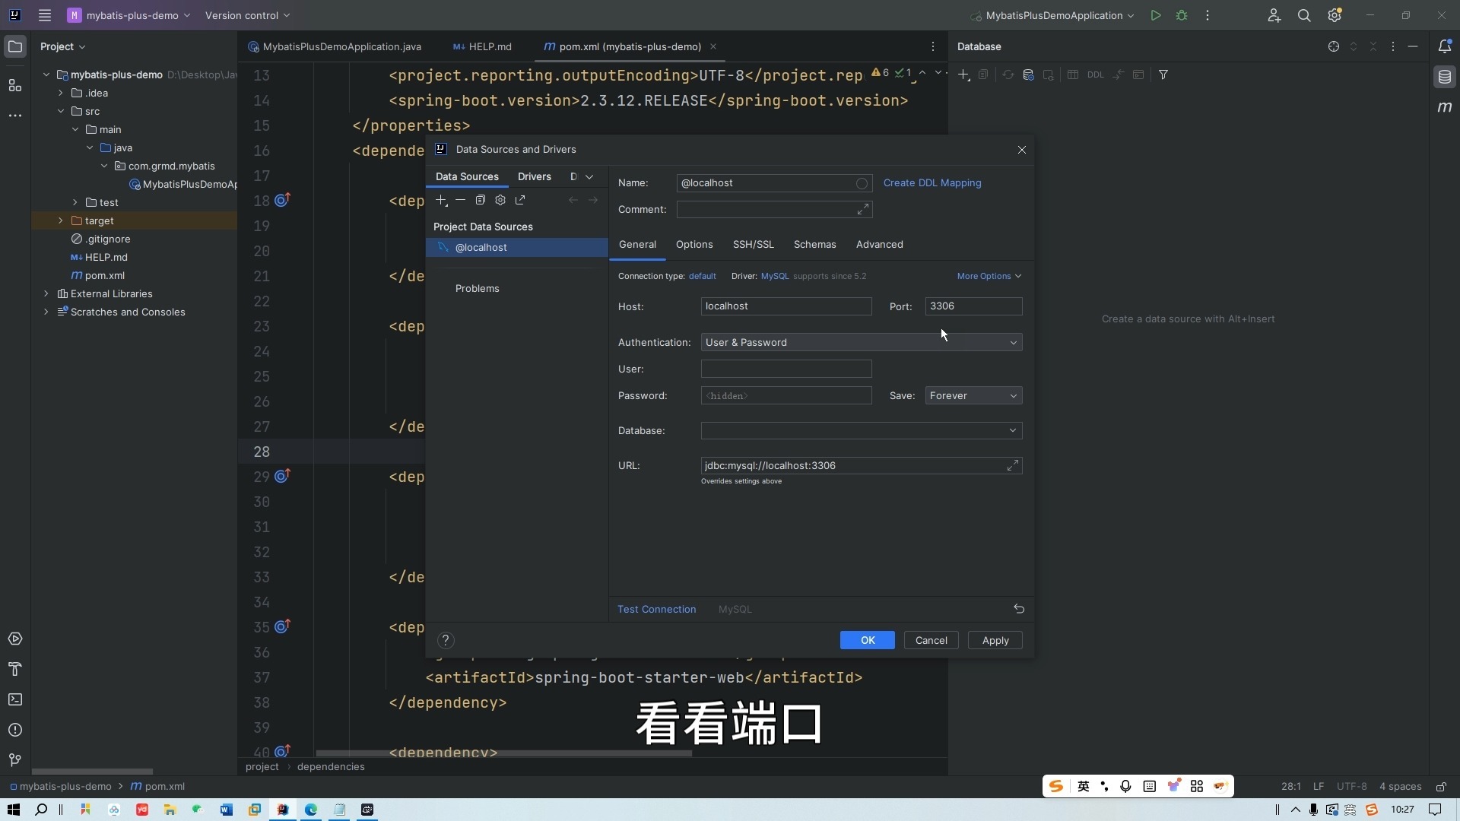The width and height of the screenshot is (1460, 821).
Task: Expand the URL field editor
Action: (x=1013, y=465)
